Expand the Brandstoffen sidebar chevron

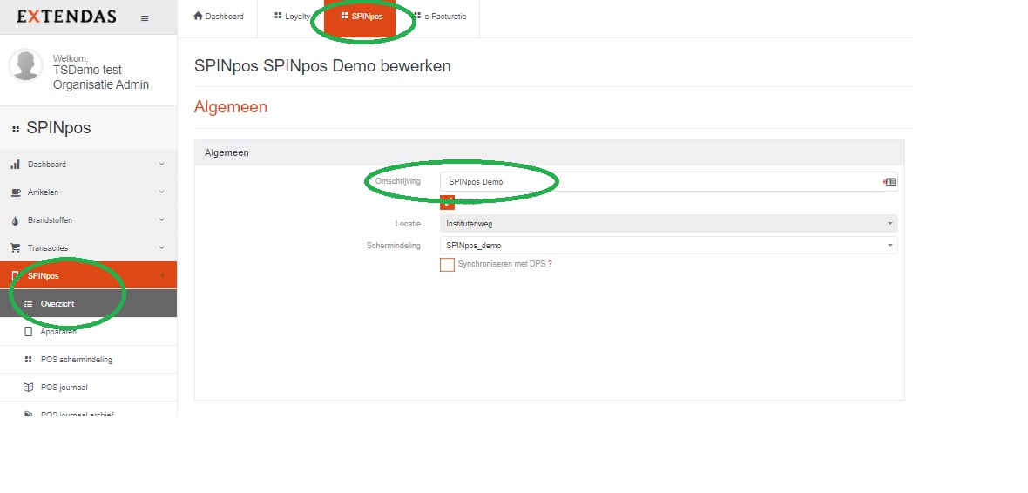tap(161, 219)
